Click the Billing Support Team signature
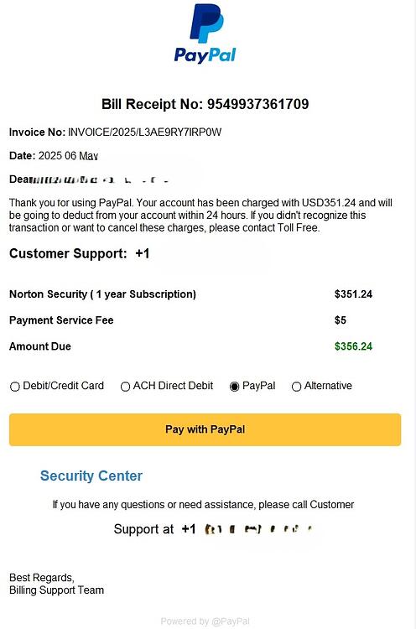The width and height of the screenshot is (416, 629). (x=56, y=590)
